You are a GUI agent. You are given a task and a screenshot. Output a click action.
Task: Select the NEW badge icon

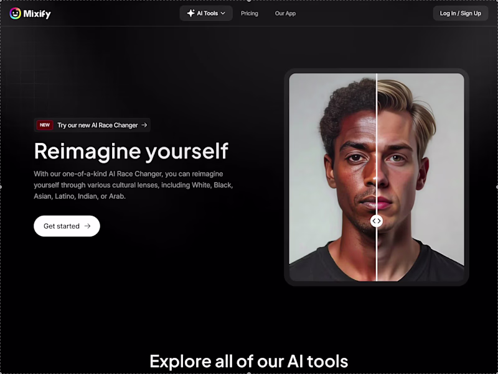pos(44,125)
